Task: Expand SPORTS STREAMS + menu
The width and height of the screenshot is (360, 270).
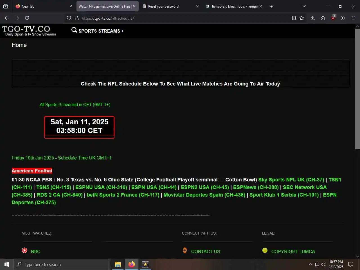Action: click(101, 31)
